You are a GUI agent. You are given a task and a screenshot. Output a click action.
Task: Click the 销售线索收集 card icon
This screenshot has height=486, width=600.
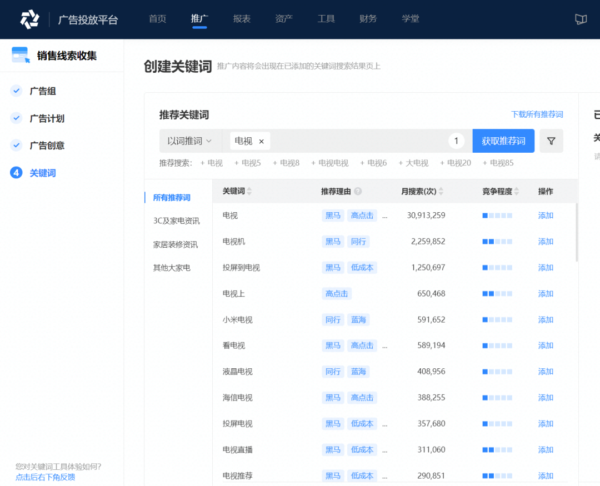[21, 55]
